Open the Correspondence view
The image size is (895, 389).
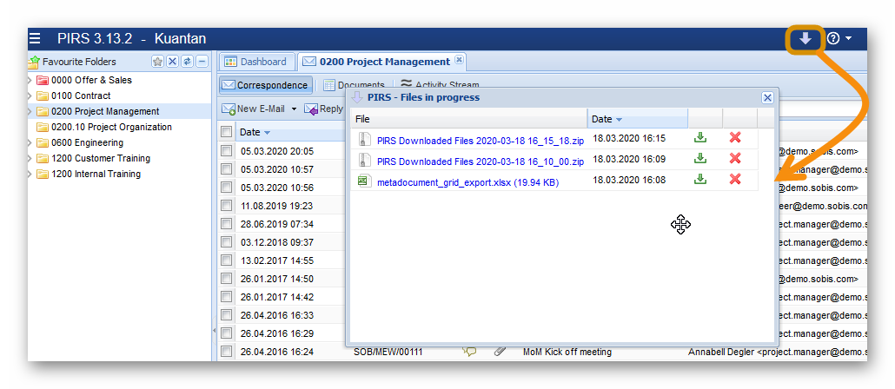point(265,85)
